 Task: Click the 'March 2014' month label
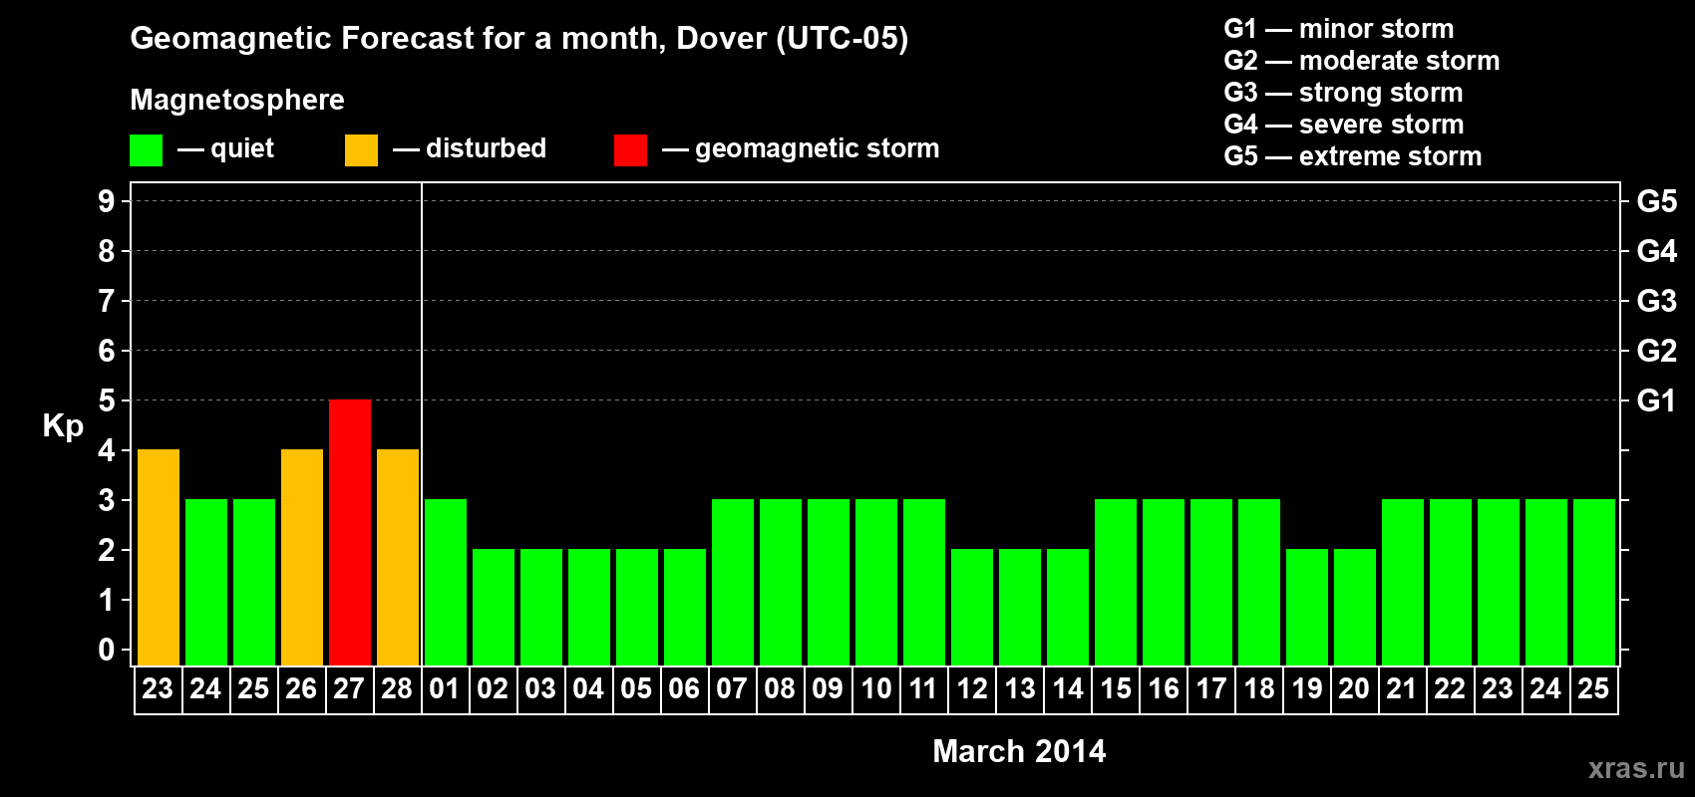click(1019, 751)
